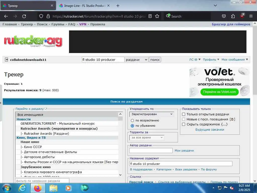Select Все имеющиеся in section list
The height and width of the screenshot is (193, 257).
pyautogui.click(x=67, y=115)
